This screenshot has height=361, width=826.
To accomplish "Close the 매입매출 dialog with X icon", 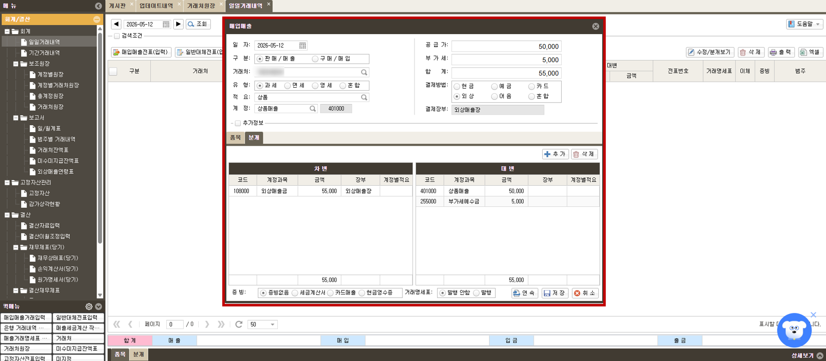I will click(596, 27).
